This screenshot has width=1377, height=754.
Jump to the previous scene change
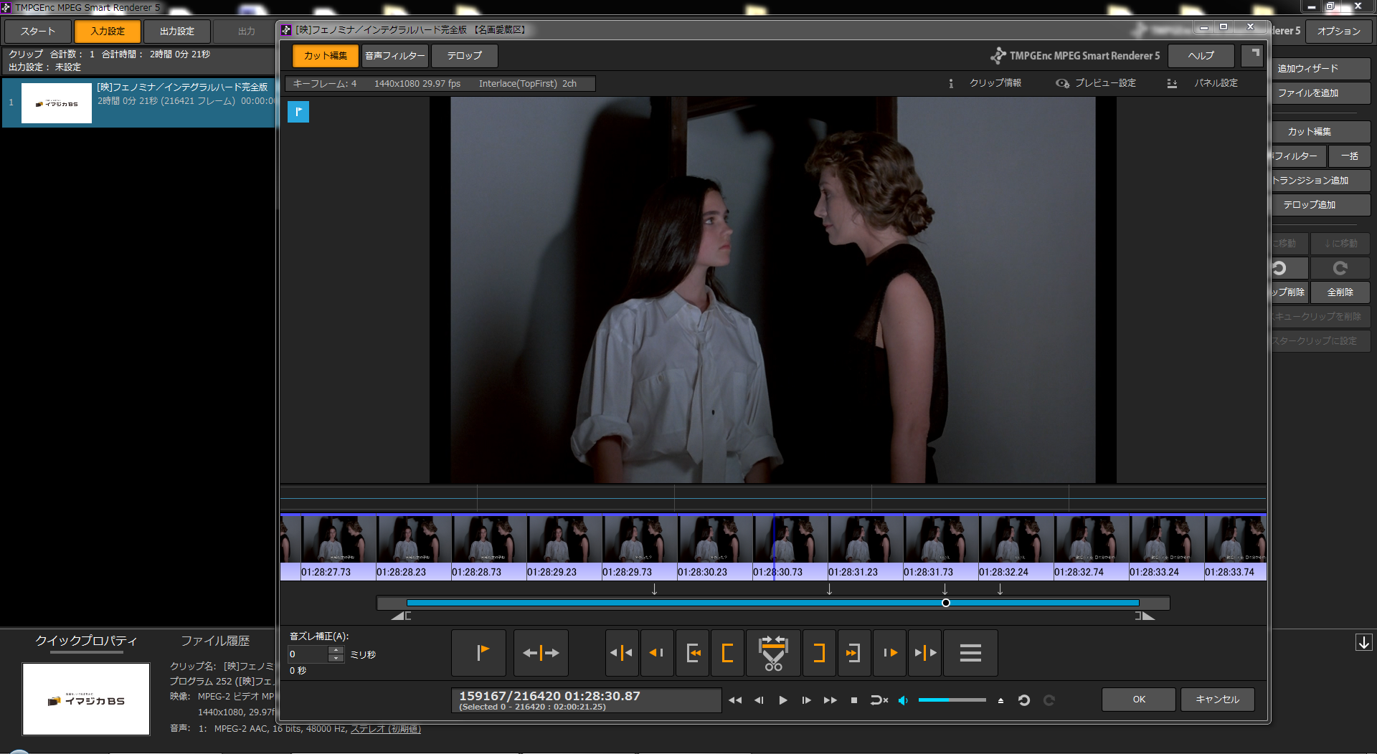[x=621, y=653]
